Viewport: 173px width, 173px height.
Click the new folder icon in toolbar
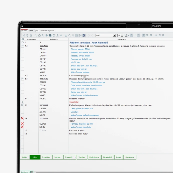click(x=36, y=35)
